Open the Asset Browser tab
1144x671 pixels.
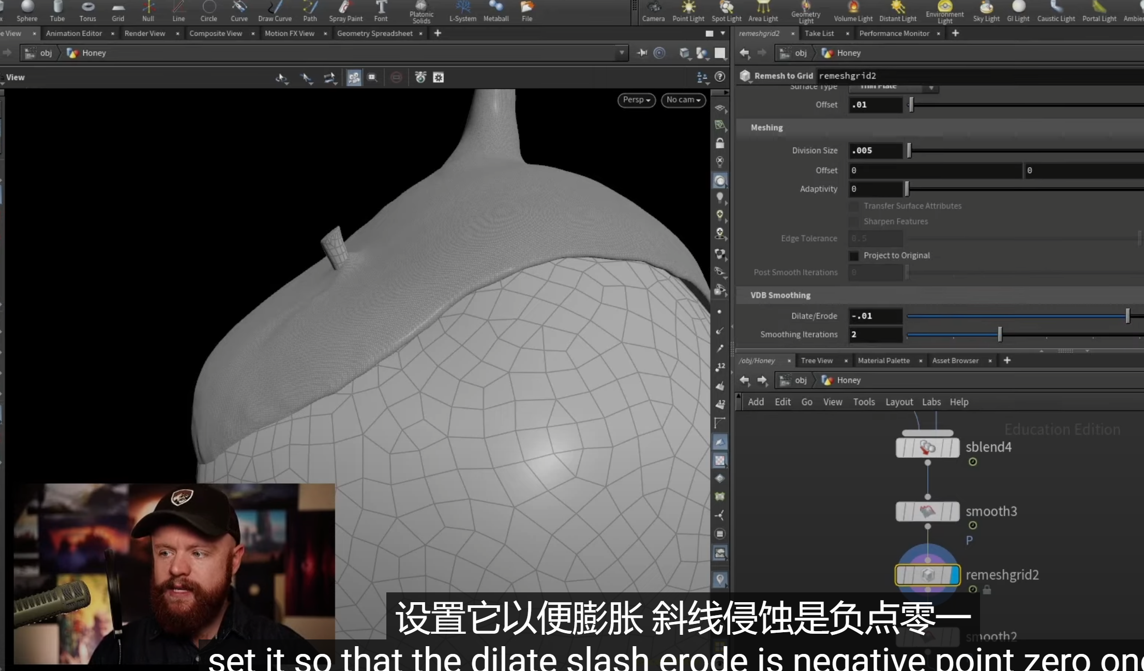(956, 361)
